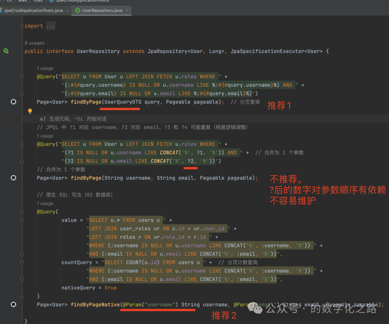The height and width of the screenshot is (324, 389).
Task: Click the '⌘I 生成代码' inline AI hint
Action: 73,119
